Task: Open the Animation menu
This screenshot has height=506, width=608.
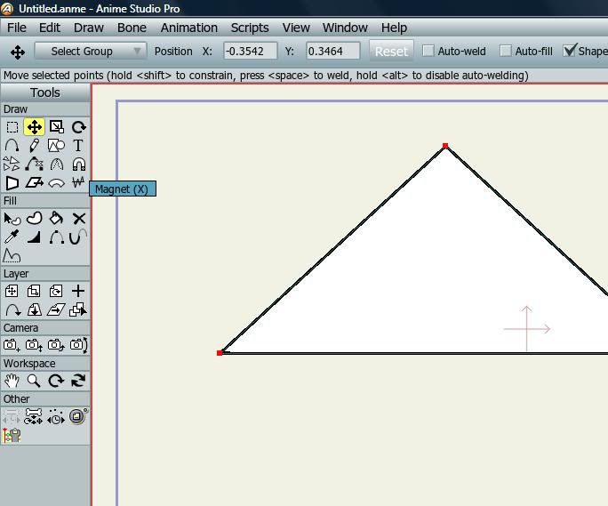Action: coord(188,28)
